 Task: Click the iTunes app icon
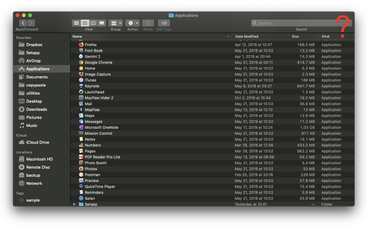[x=81, y=80]
